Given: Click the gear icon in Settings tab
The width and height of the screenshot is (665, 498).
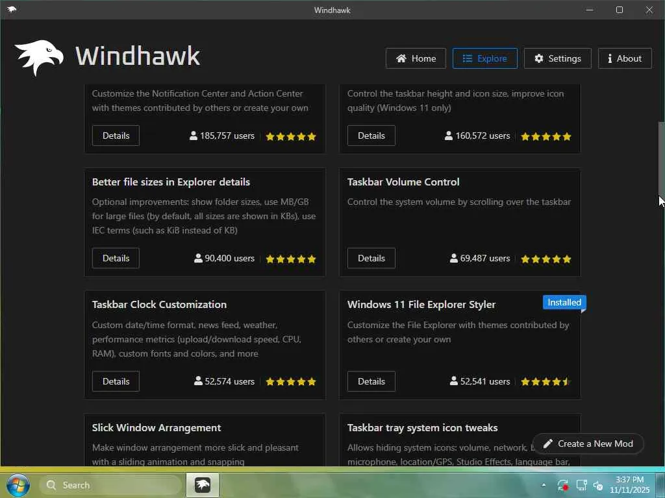Looking at the screenshot, I should point(538,58).
